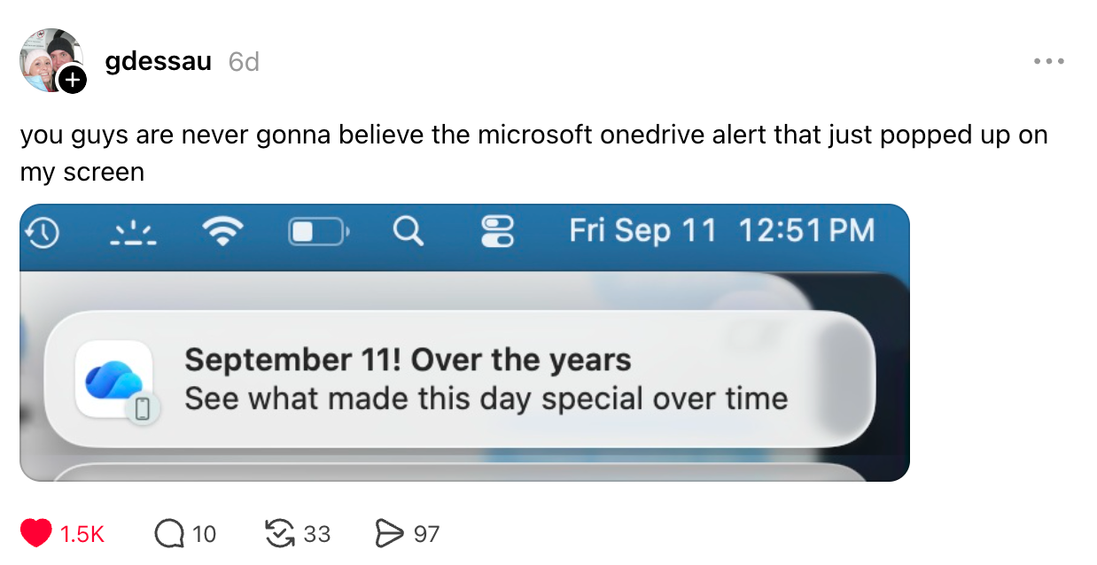Open the September 11 OneDrive notification
Screen dimensions: 1097x565
tap(459, 379)
